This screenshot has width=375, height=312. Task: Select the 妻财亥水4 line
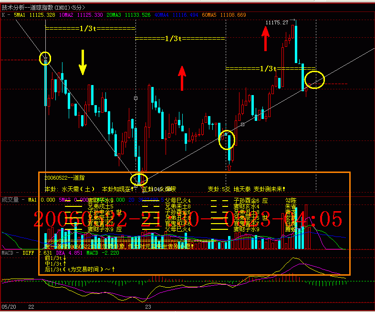tap(246, 206)
